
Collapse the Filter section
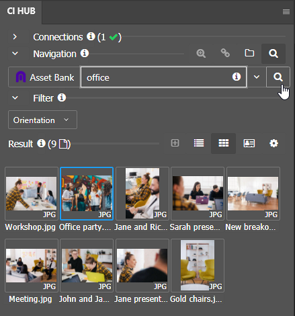[15, 98]
